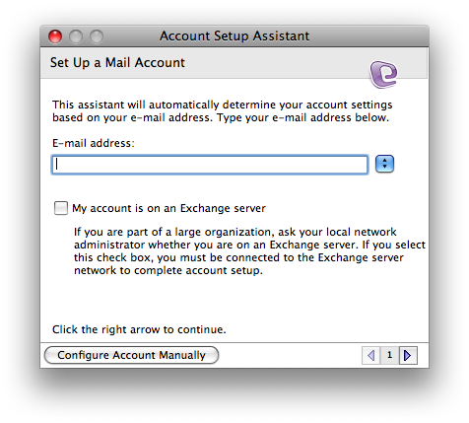The width and height of the screenshot is (469, 423).
Task: Click the page number 1 indicator
Action: (389, 355)
